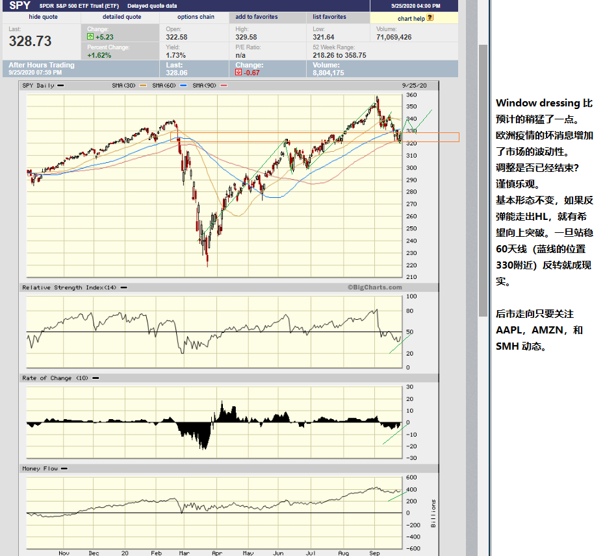Click the SMA(90) legend entry
Screen dimensions: 605x556
tap(204, 86)
